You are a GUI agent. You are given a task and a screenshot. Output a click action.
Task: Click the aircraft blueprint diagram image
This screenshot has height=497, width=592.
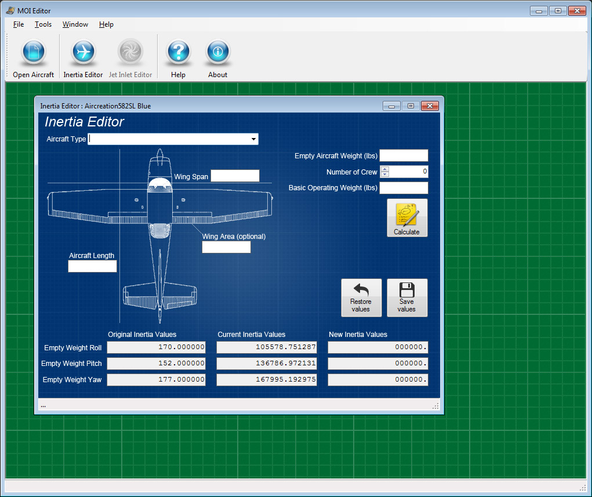[x=159, y=236]
